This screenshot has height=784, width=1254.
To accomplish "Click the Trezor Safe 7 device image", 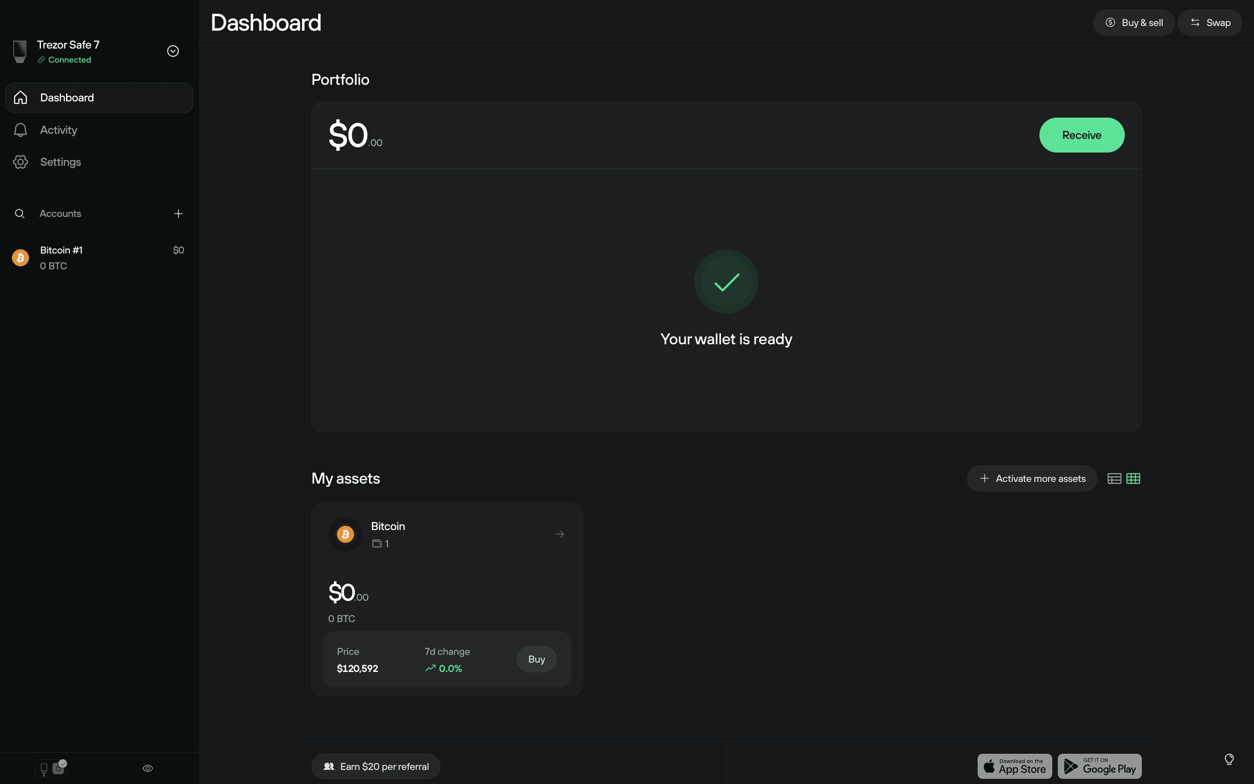I will 20,51.
